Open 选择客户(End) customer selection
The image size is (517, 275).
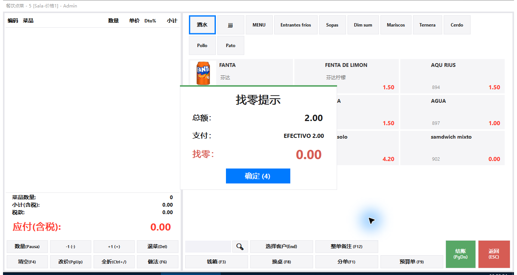point(282,247)
